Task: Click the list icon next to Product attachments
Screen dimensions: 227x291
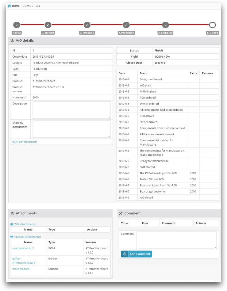Action: point(12,237)
